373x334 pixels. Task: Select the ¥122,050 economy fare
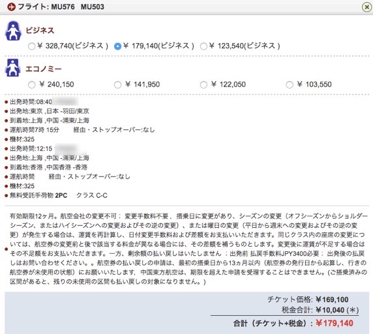point(203,85)
